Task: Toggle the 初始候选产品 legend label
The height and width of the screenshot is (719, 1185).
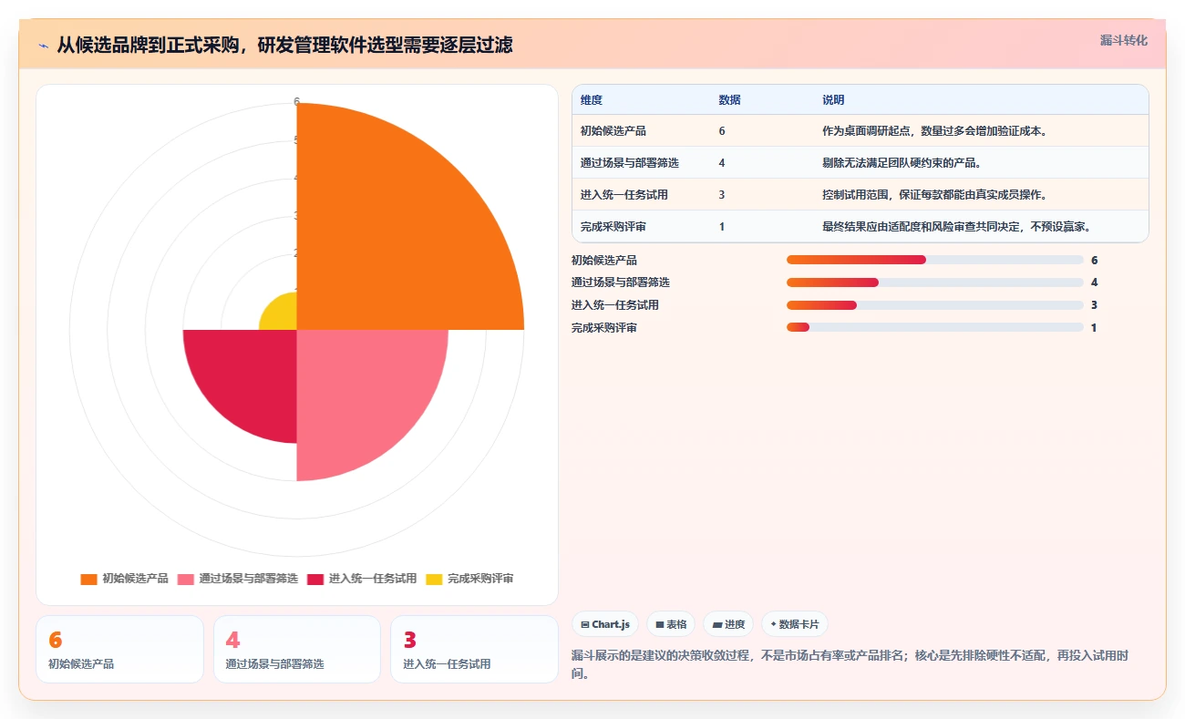Action: (135, 579)
